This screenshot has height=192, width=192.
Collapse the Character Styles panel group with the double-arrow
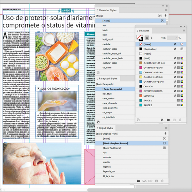(x=163, y=6)
